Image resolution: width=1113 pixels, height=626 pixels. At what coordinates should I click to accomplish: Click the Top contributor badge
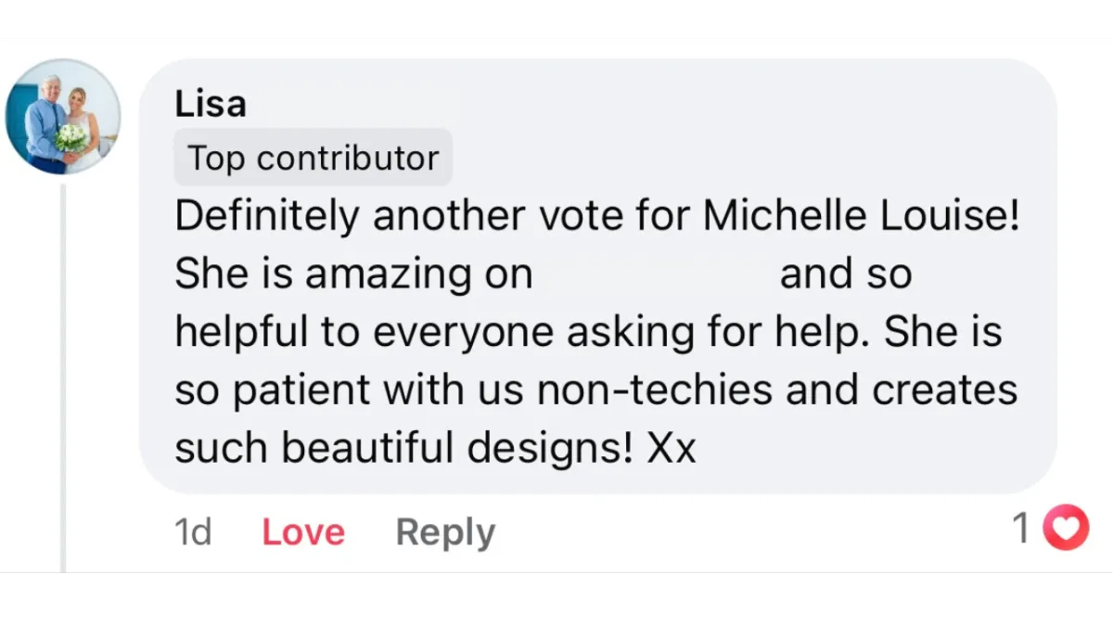[x=313, y=158]
